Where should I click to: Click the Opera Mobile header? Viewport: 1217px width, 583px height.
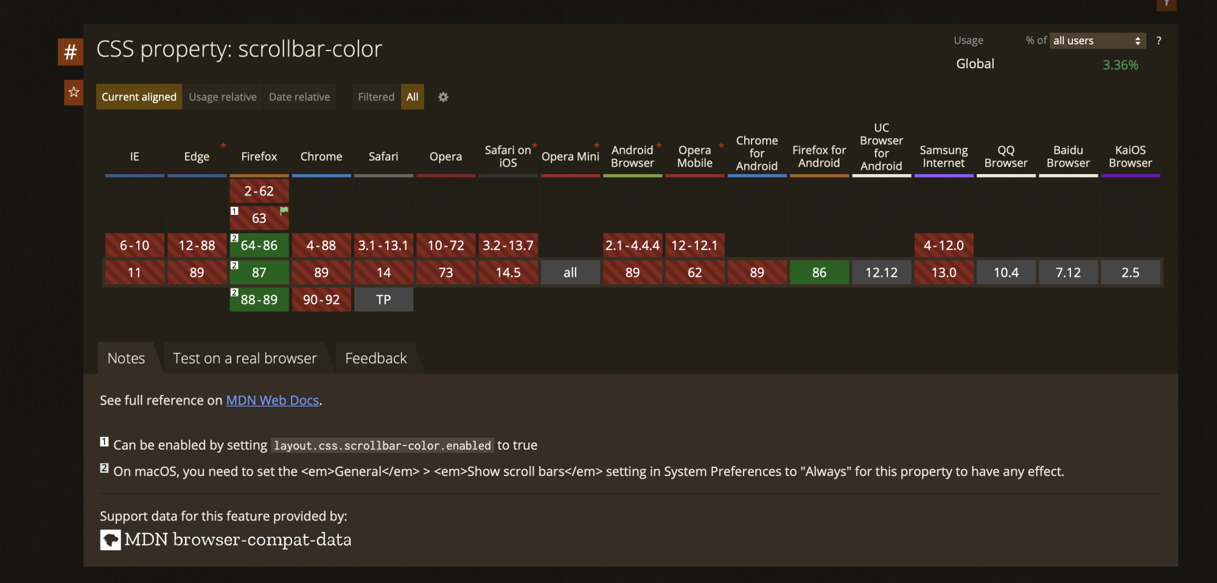(x=695, y=156)
